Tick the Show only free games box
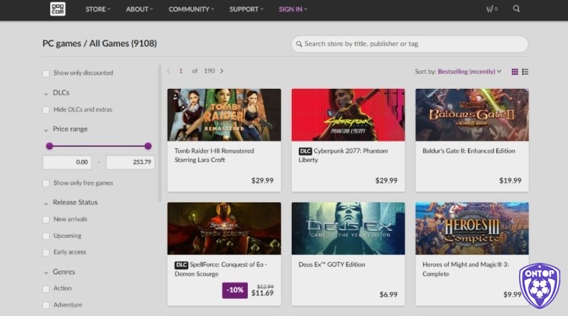Screen dimensions: 568x316 pyautogui.click(x=46, y=183)
